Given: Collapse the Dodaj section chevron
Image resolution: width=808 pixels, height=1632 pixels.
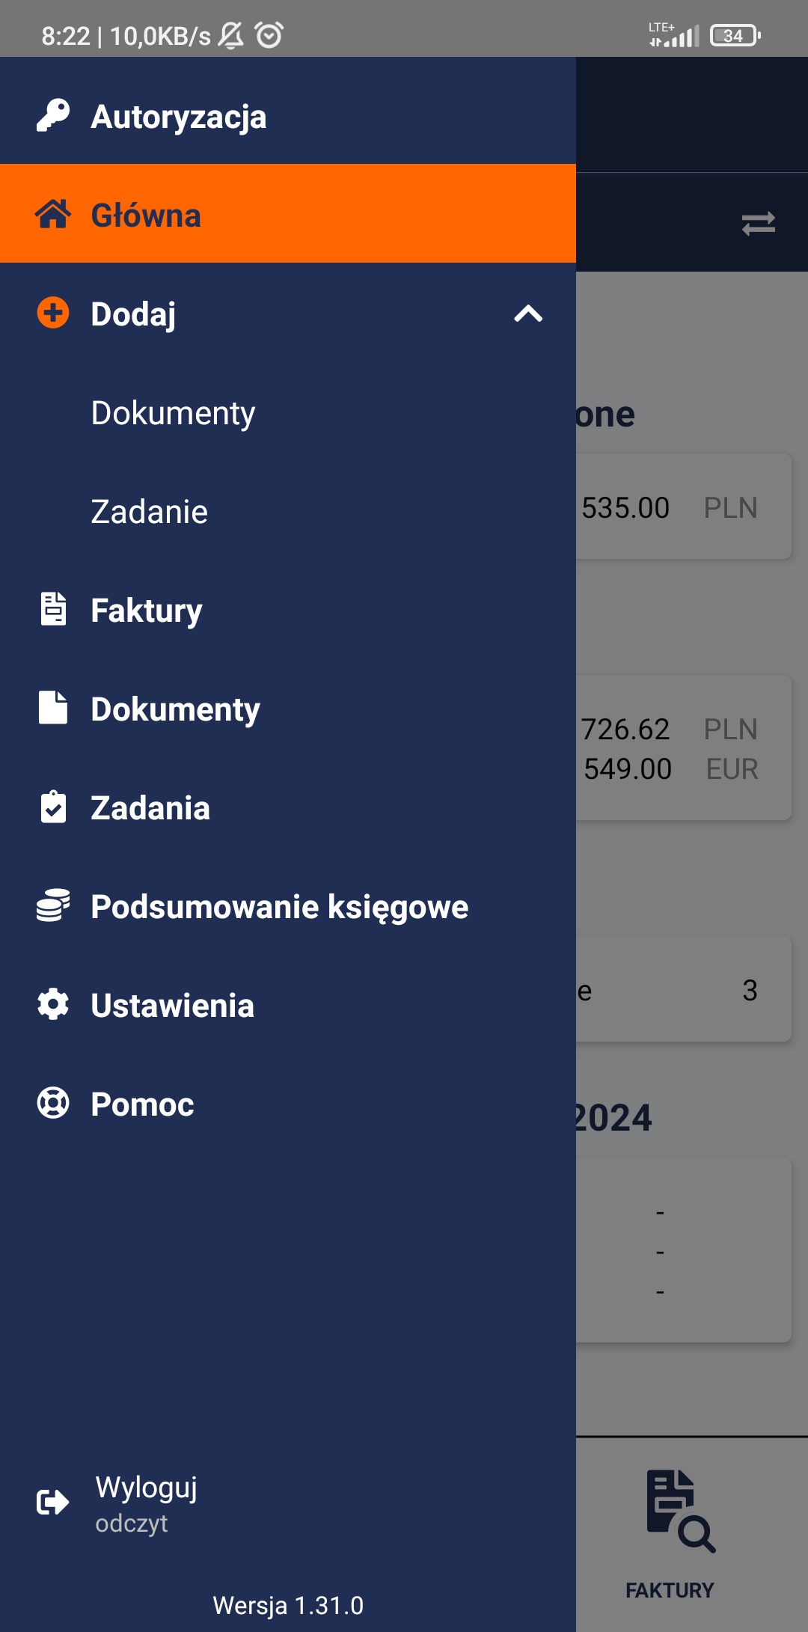Looking at the screenshot, I should click(528, 314).
